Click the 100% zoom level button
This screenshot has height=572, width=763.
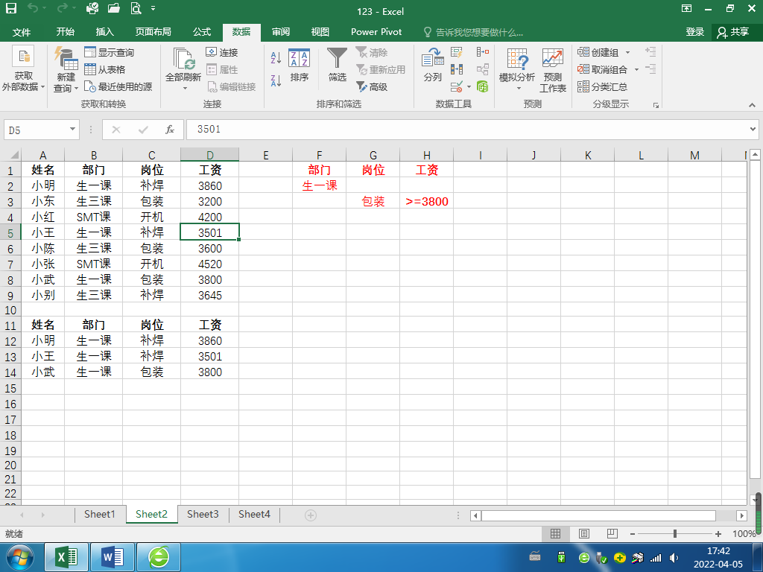point(744,533)
